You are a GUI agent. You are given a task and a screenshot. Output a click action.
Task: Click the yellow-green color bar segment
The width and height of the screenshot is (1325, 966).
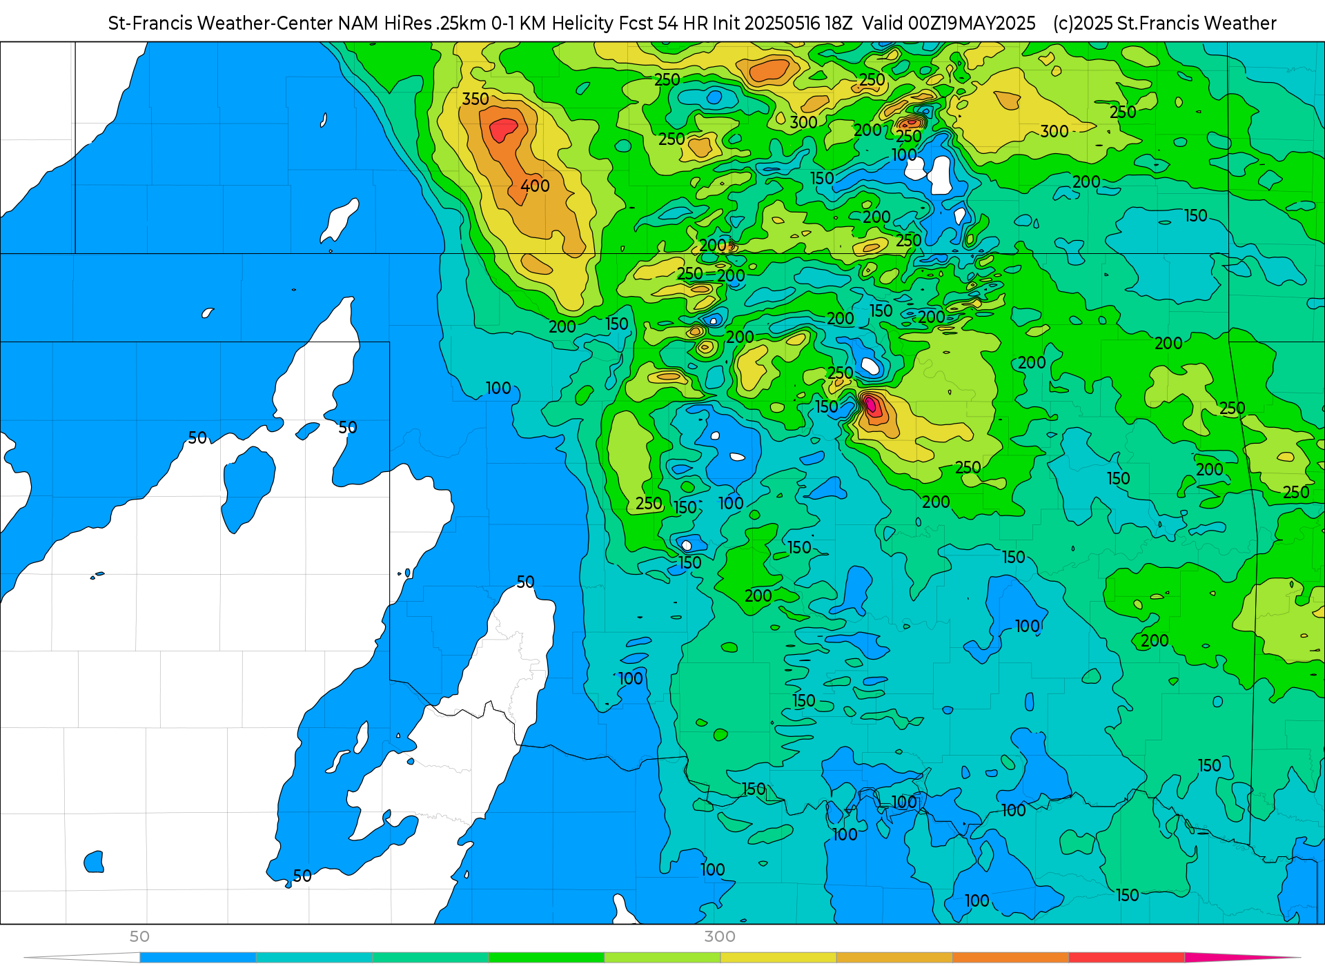(x=662, y=958)
